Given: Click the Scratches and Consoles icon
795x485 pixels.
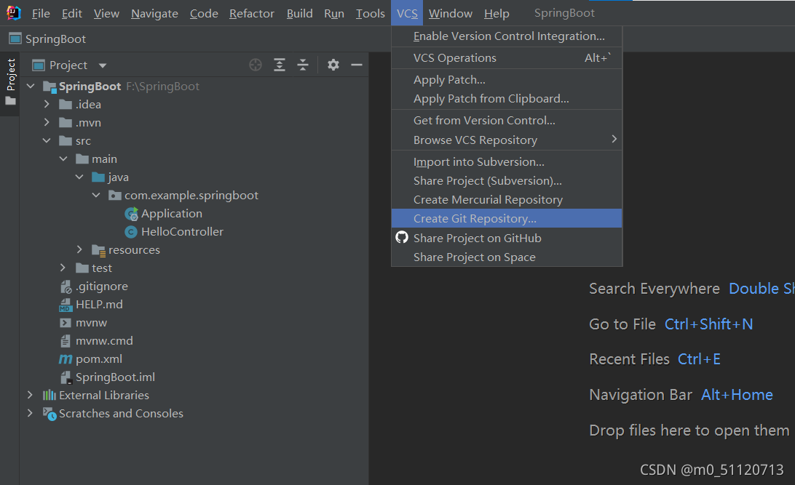Looking at the screenshot, I should point(50,414).
